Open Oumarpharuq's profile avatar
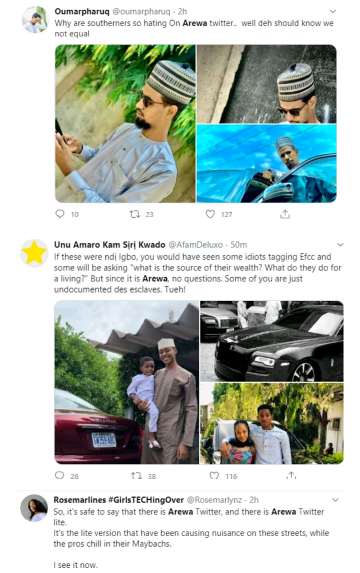The width and height of the screenshot is (360, 573). [x=35, y=20]
